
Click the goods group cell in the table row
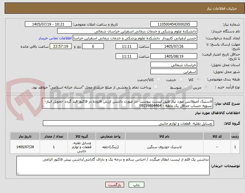pyautogui.click(x=82, y=147)
